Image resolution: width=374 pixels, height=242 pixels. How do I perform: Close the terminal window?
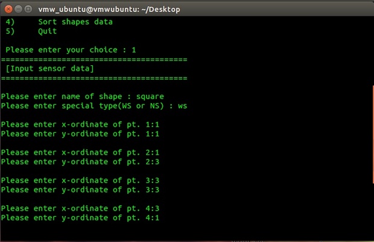pyautogui.click(x=8, y=9)
